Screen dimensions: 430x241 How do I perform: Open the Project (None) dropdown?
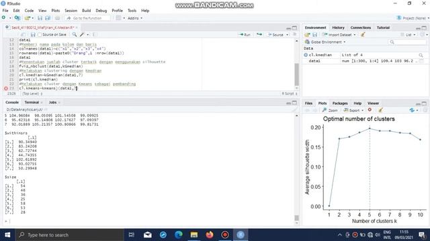click(x=413, y=18)
